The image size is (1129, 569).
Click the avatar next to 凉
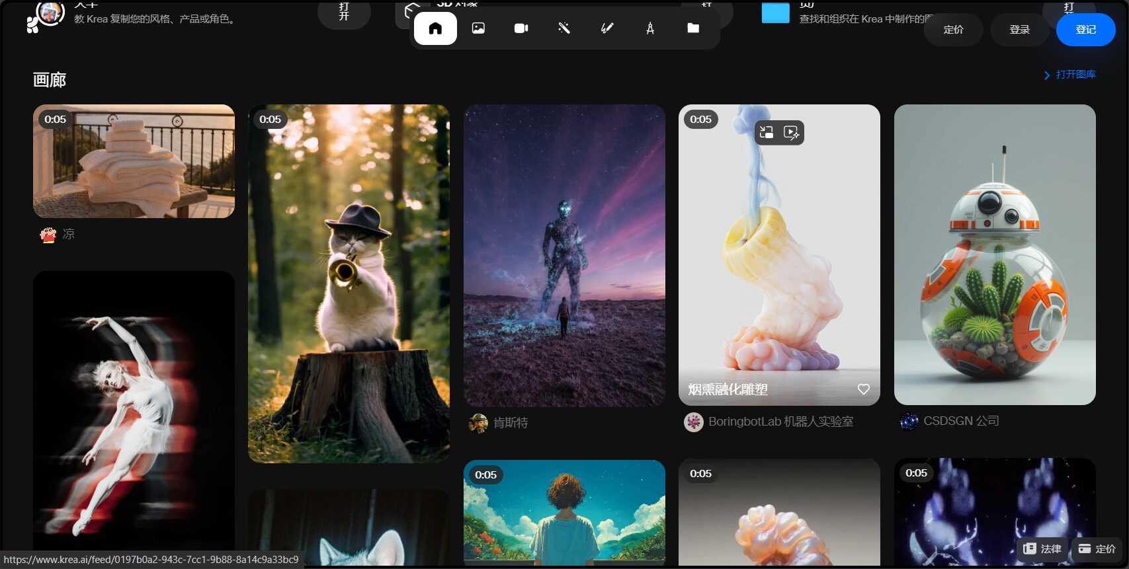click(x=48, y=235)
